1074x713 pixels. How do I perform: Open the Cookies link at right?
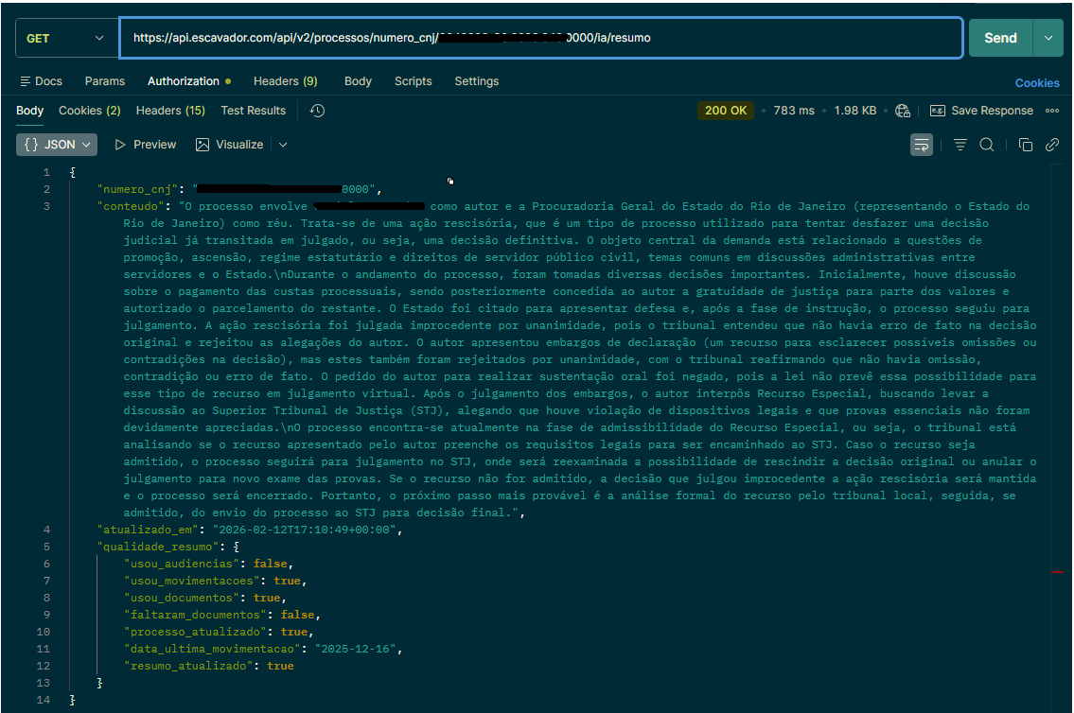pyautogui.click(x=1037, y=83)
